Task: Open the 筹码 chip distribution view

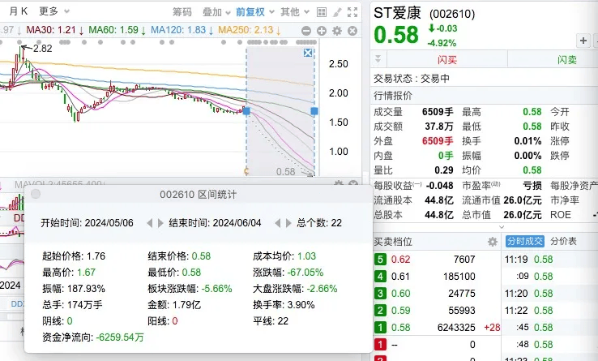Action: [182, 12]
